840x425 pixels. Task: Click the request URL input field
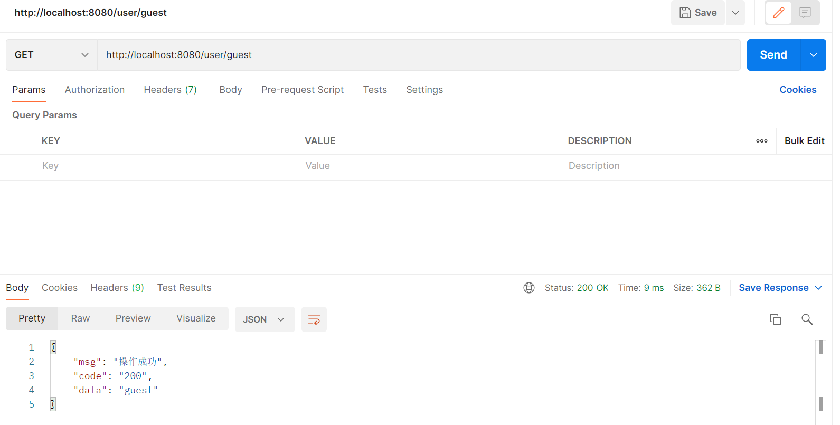[419, 55]
